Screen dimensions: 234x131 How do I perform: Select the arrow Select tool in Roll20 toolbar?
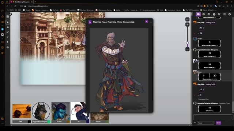click(8, 22)
